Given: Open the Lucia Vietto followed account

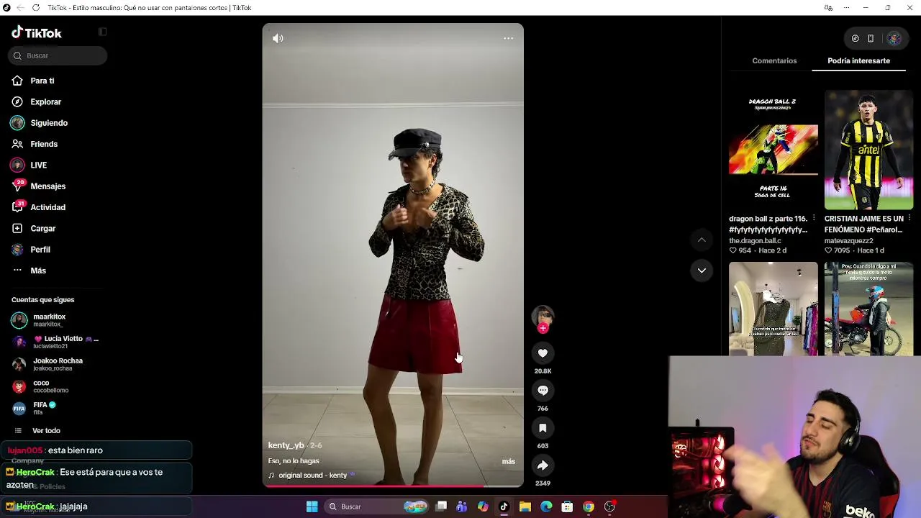Looking at the screenshot, I should tap(58, 342).
